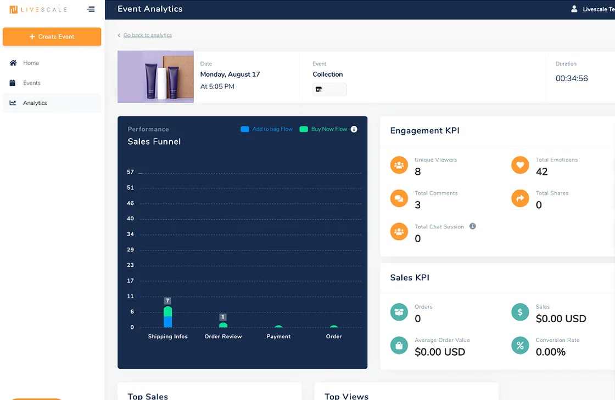Click the Engagement KPI heading
615x400 pixels.
(425, 131)
